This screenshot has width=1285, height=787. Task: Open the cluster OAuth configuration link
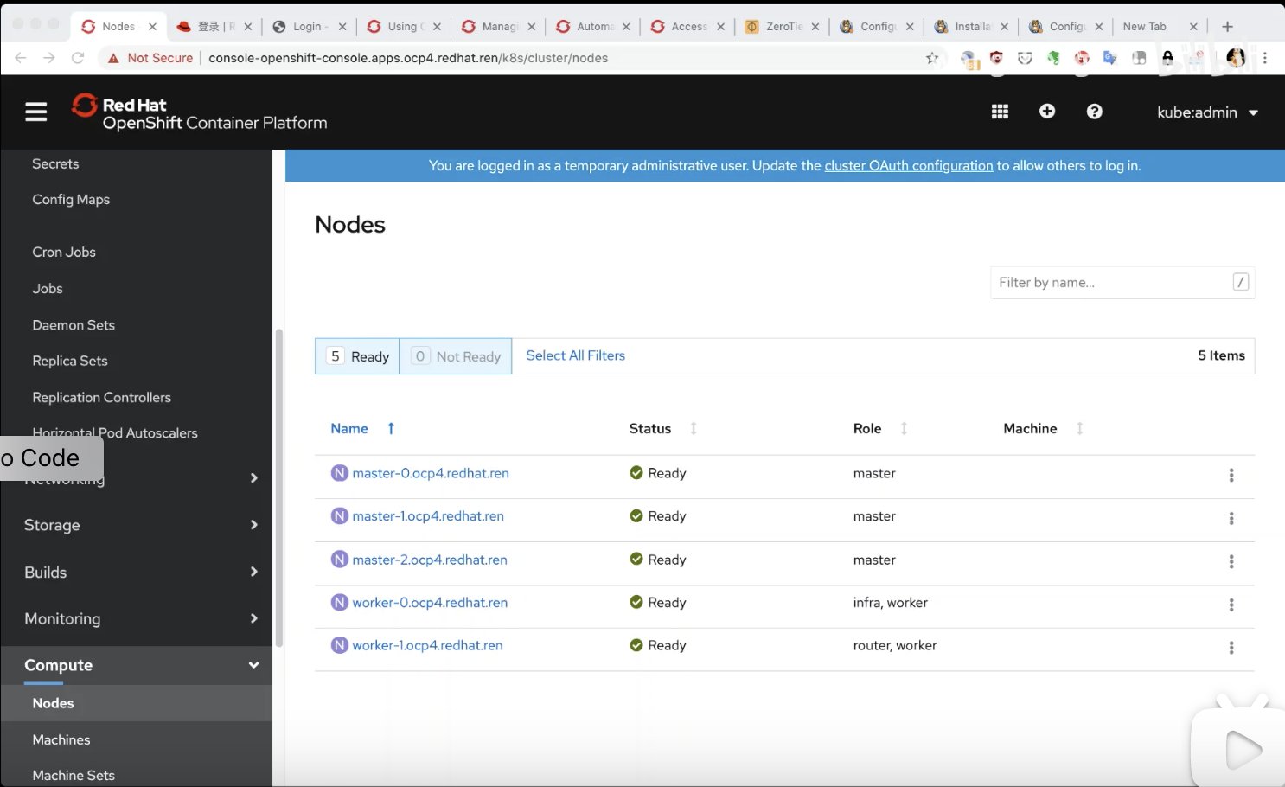point(908,166)
